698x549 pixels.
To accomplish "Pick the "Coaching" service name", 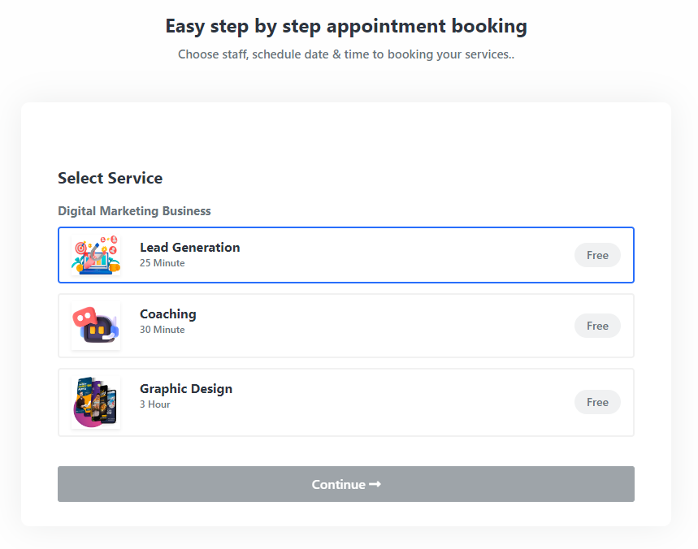I will coord(168,314).
